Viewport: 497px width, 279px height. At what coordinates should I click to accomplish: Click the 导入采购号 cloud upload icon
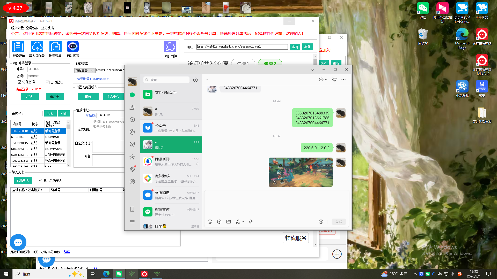pyautogui.click(x=37, y=47)
